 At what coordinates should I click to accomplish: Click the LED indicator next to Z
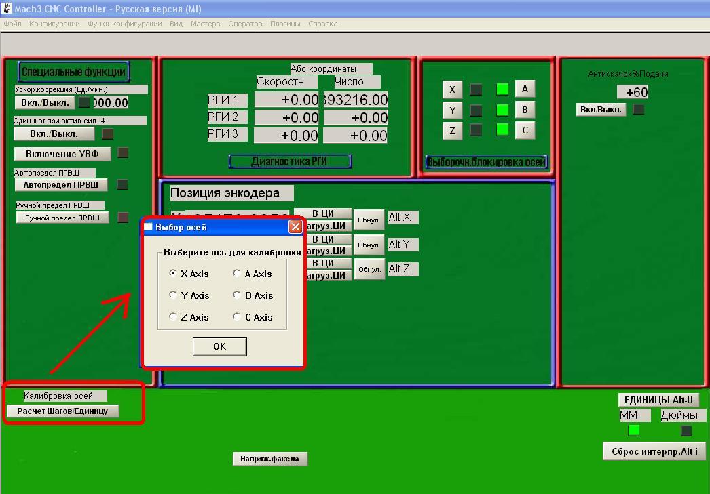[476, 130]
